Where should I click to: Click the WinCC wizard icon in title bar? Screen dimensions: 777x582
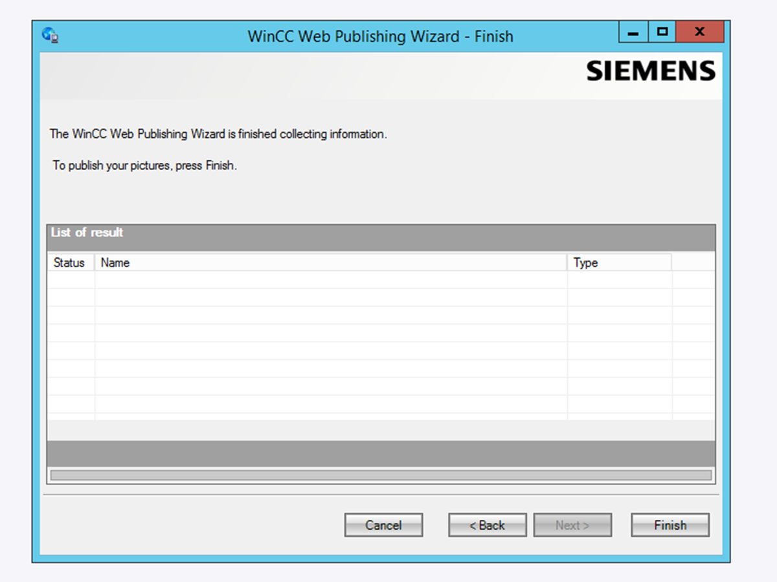[x=51, y=35]
